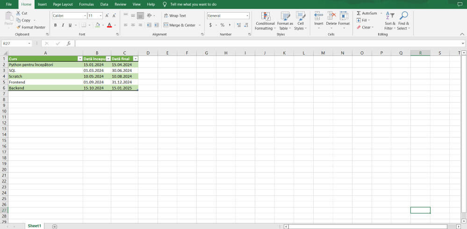Apply the Borders icon
Screen dimensions: 467x229
click(x=84, y=25)
